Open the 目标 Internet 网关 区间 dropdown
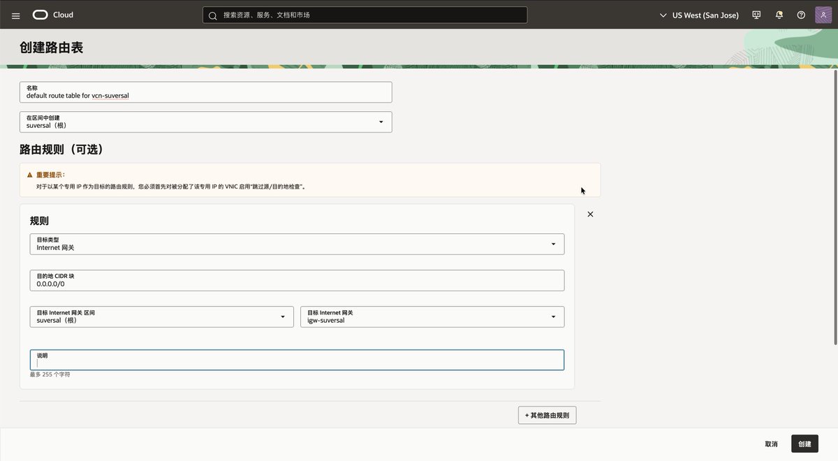 point(161,316)
